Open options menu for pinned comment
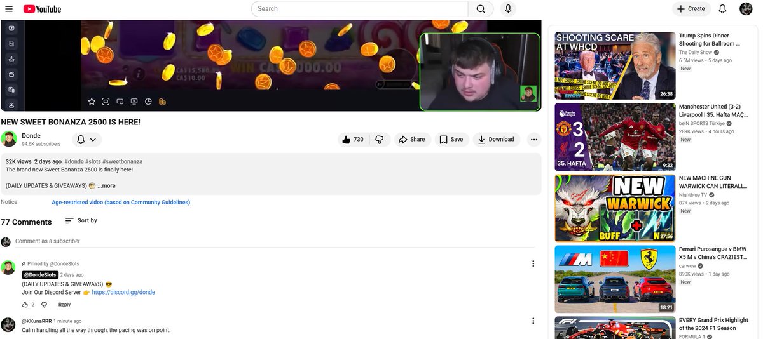Viewport: 763px width, 339px height. tap(533, 263)
